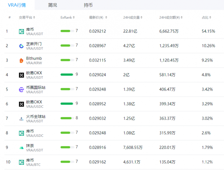This screenshot has height=170, width=224.
Task: Open 欧易OKX link for VRA/USDC pair
Action: click(34, 102)
